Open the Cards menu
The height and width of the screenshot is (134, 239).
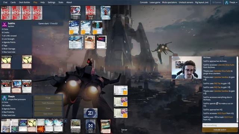(13, 3)
